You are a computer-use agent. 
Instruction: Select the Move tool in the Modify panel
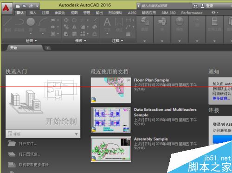click(x=66, y=20)
